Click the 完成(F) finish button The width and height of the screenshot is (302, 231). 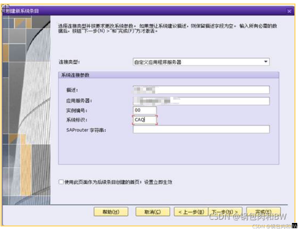(x=263, y=212)
